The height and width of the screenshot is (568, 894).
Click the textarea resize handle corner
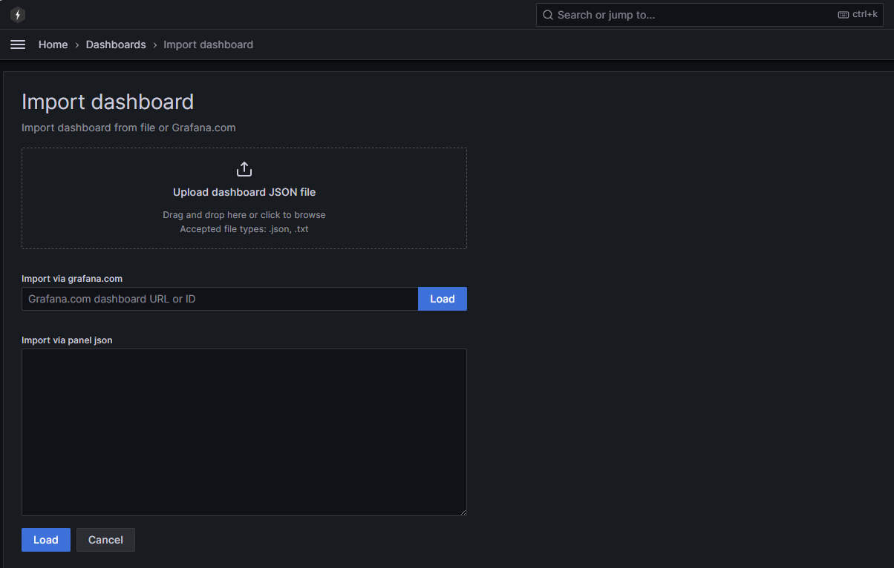462,511
